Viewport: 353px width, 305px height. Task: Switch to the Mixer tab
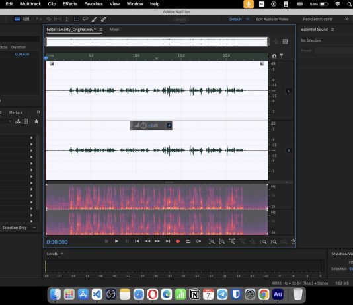[114, 30]
